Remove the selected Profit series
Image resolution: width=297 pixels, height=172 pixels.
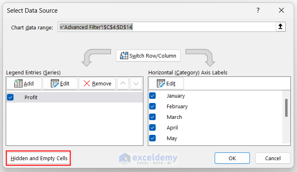pyautogui.click(x=97, y=83)
